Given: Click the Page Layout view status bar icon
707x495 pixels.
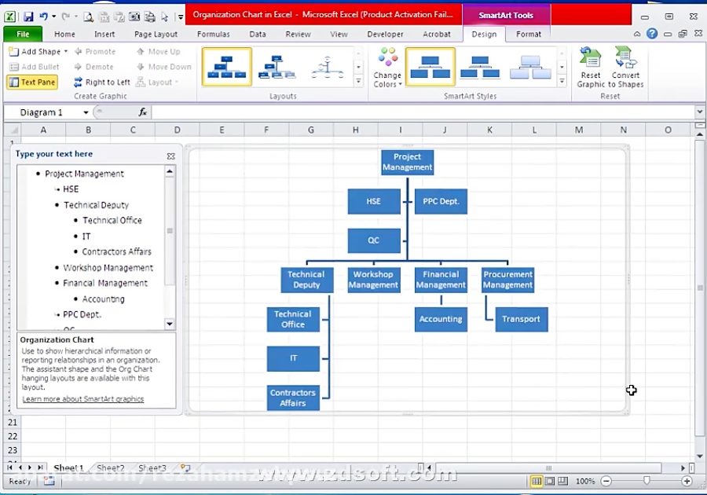Looking at the screenshot, I should point(550,482).
